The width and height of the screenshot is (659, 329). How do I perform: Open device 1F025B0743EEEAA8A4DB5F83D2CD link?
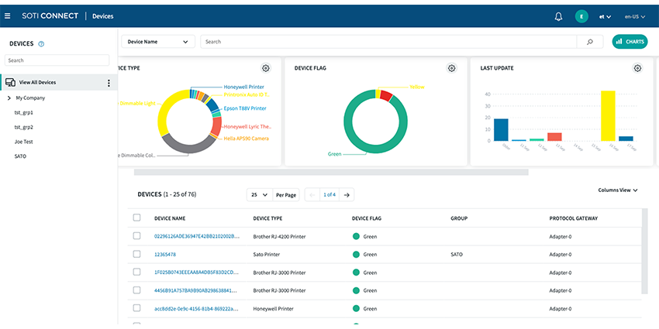[197, 272]
